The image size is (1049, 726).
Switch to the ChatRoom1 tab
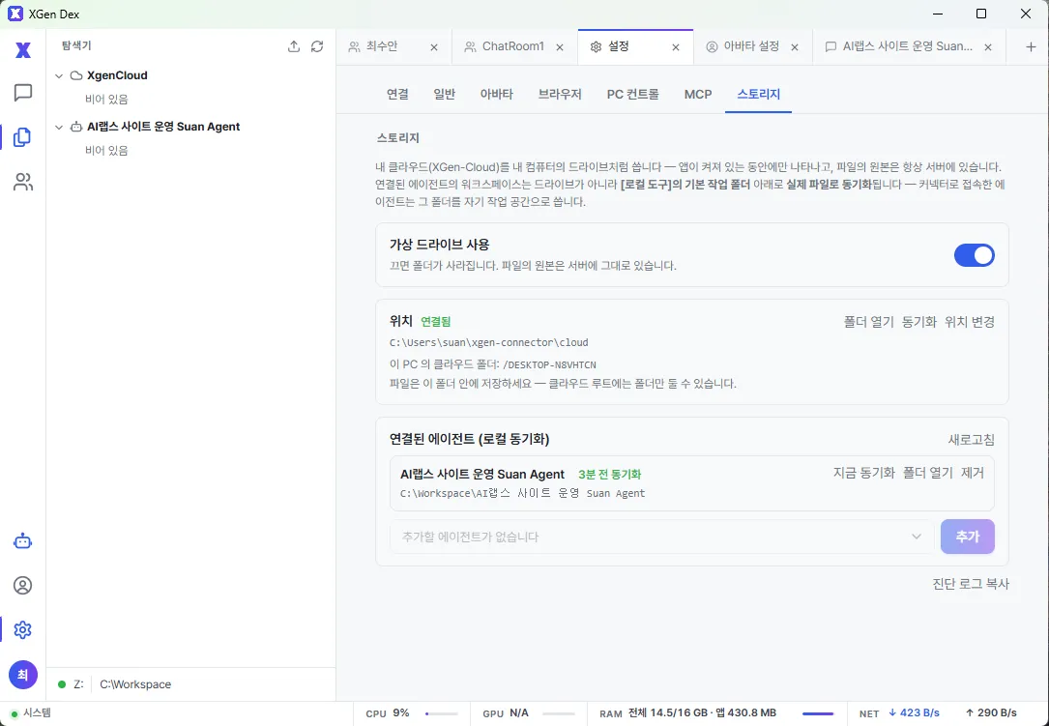(513, 46)
